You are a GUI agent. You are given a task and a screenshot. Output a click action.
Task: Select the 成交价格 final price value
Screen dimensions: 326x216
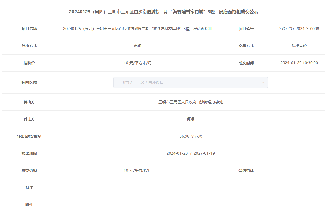(x=138, y=170)
